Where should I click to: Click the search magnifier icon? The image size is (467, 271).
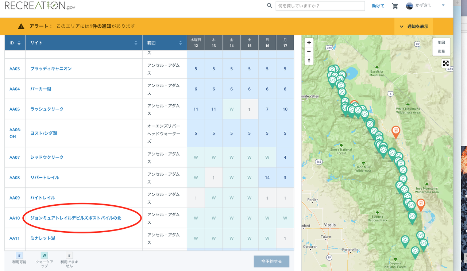click(x=270, y=6)
